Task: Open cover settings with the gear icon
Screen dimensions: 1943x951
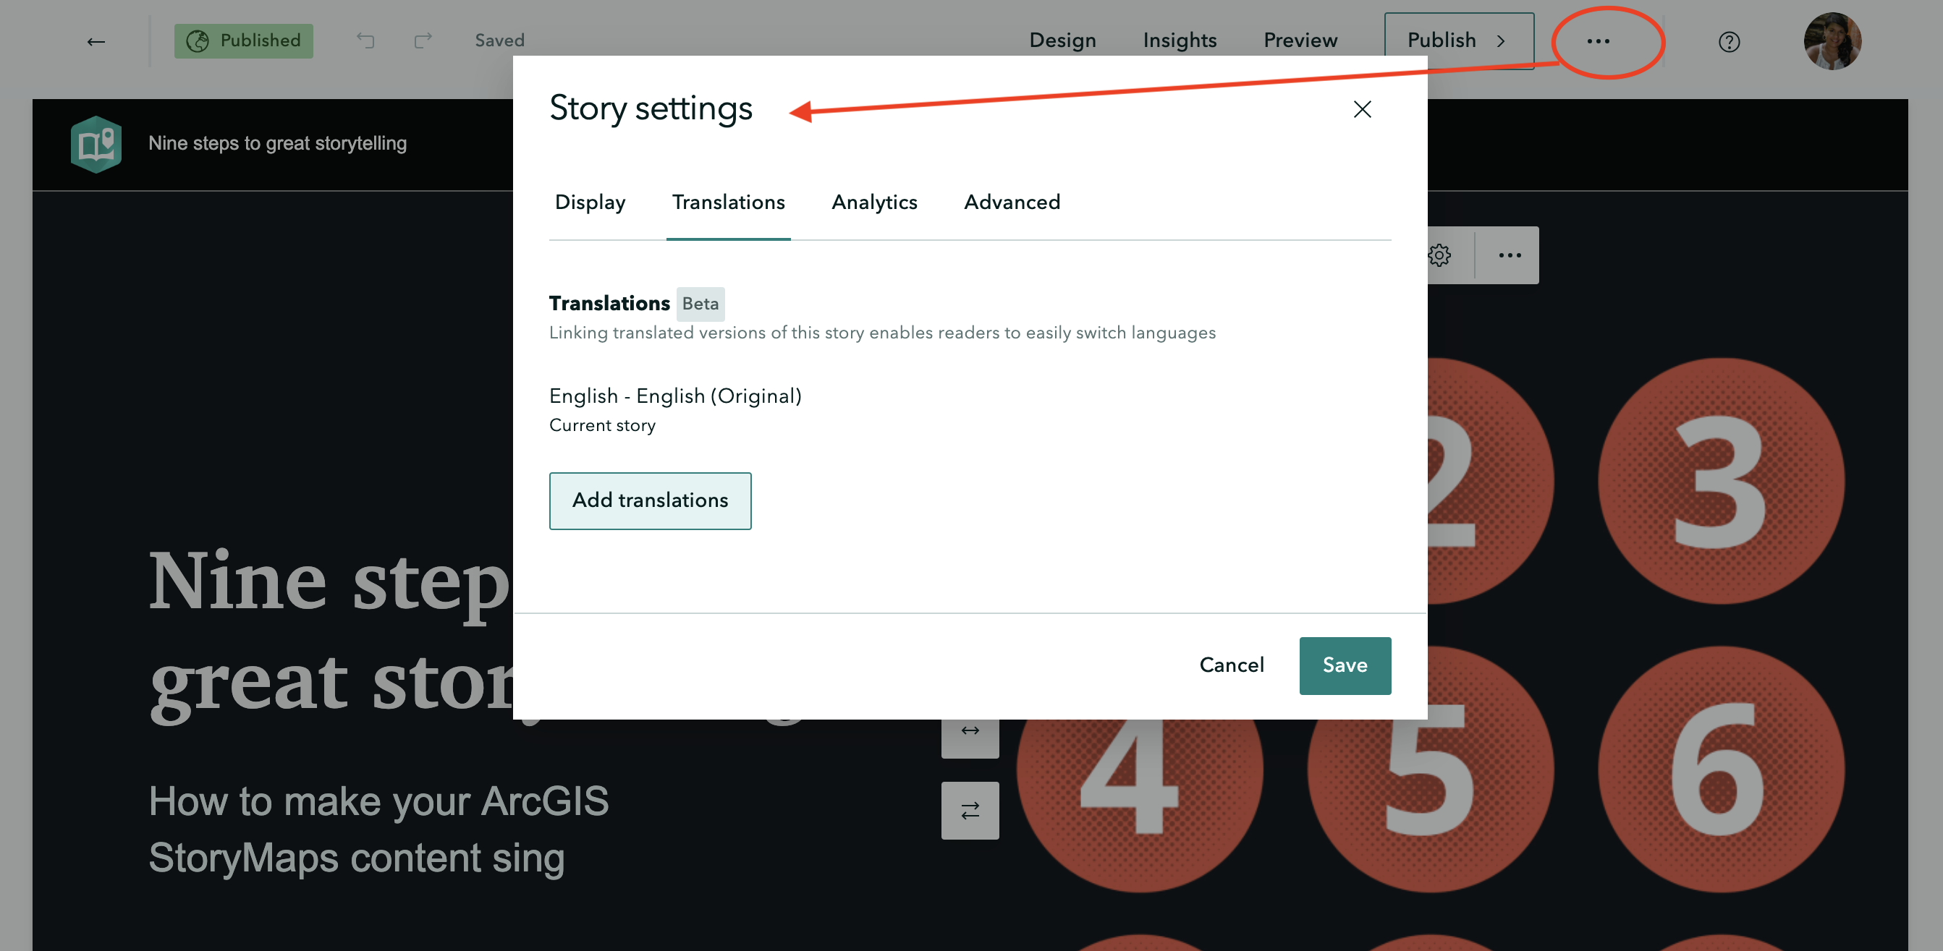Action: [1439, 255]
